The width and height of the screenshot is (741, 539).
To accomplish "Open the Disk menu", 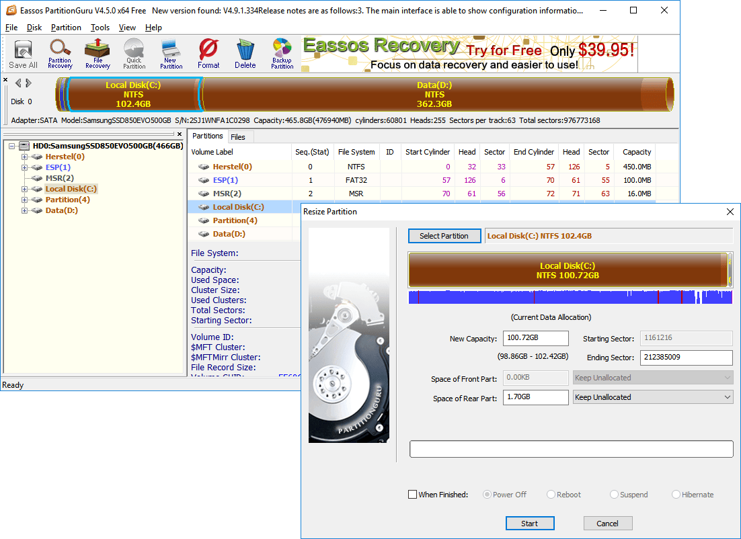I will pyautogui.click(x=34, y=28).
